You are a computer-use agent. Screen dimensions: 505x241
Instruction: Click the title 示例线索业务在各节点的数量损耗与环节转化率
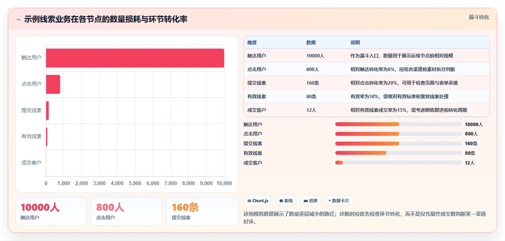106,19
